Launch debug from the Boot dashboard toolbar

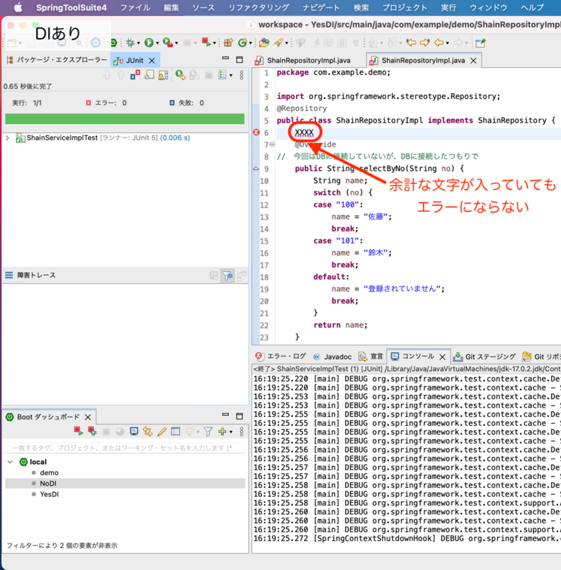coord(93,432)
